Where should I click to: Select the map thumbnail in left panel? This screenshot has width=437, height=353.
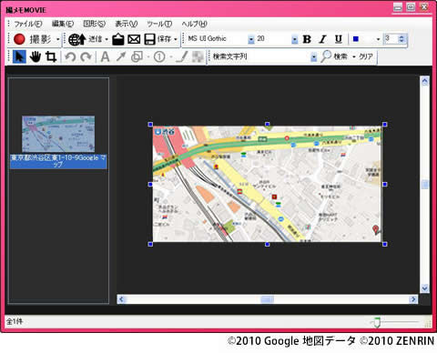pos(58,134)
